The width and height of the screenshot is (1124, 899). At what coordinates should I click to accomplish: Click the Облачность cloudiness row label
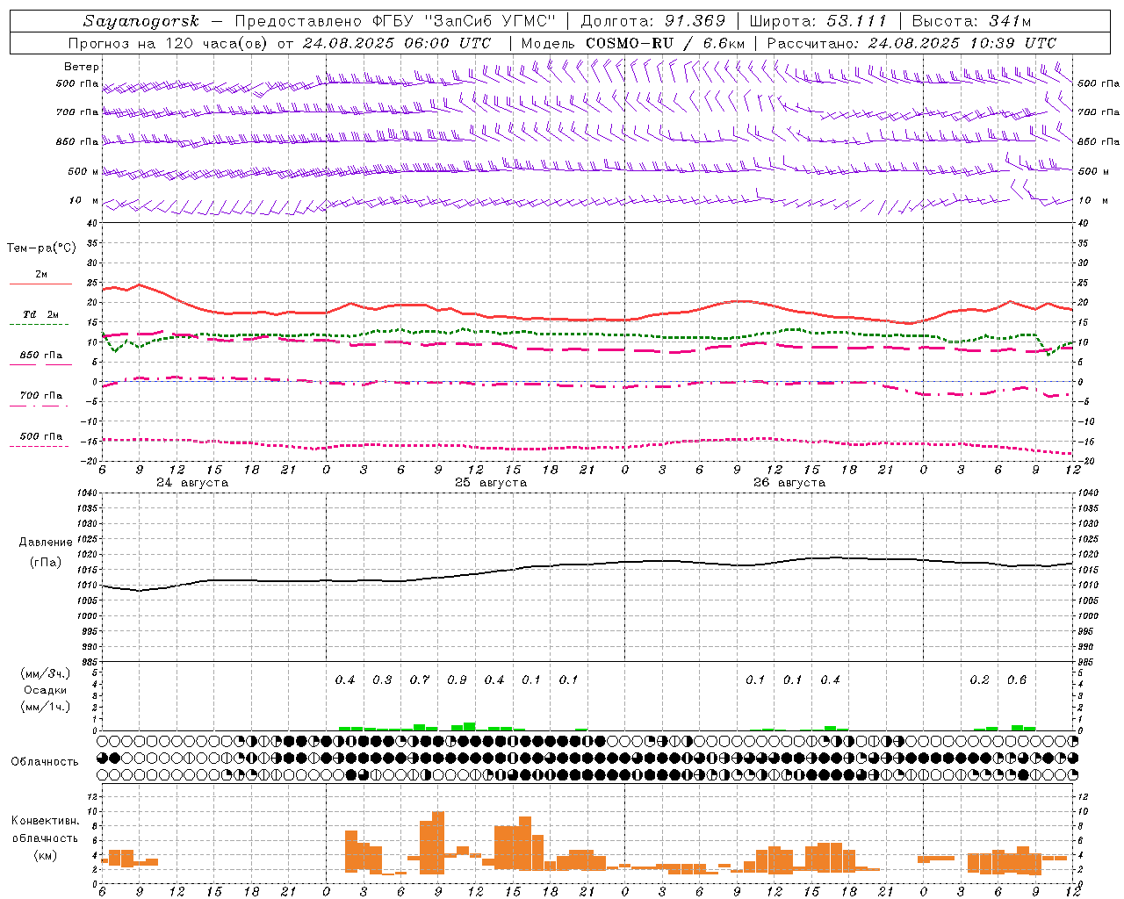click(45, 762)
